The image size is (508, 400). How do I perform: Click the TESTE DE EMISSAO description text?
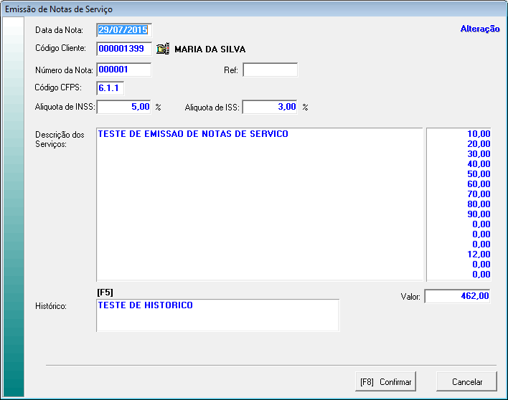193,134
